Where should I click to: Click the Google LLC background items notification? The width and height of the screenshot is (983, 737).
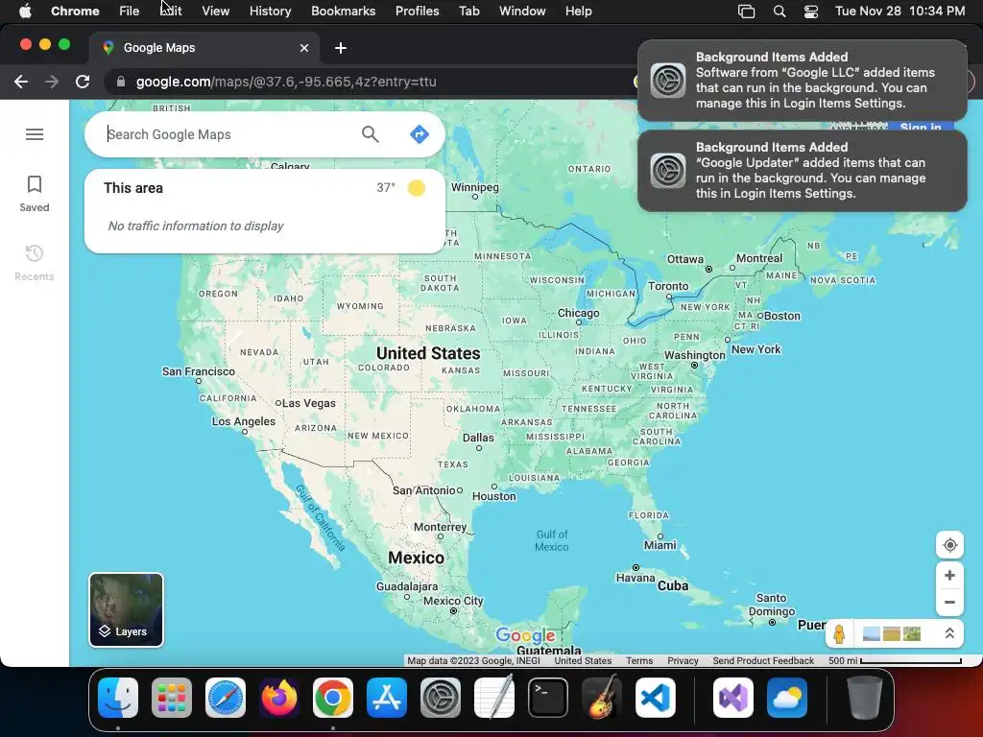click(x=803, y=81)
